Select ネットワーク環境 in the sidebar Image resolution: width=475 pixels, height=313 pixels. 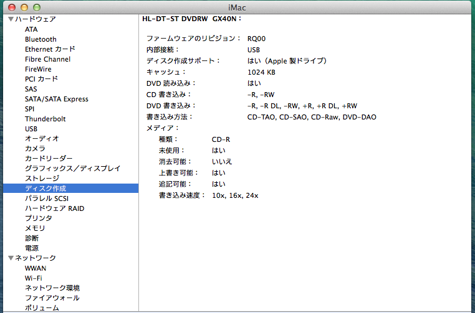click(52, 288)
